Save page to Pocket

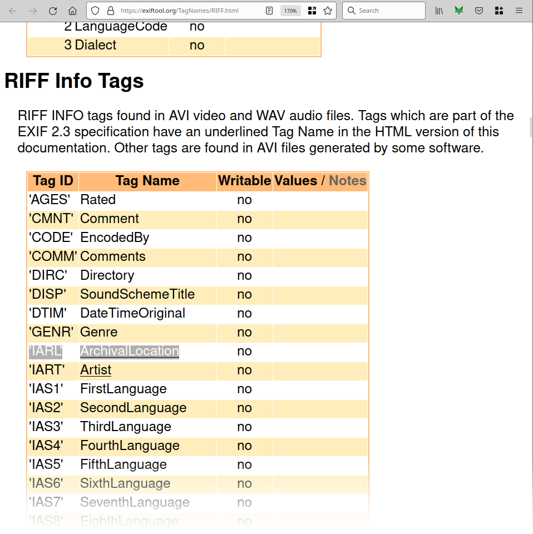[478, 11]
